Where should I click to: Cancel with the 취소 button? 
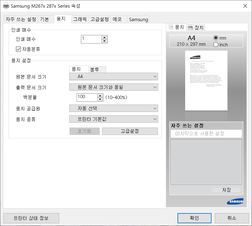[232, 218]
